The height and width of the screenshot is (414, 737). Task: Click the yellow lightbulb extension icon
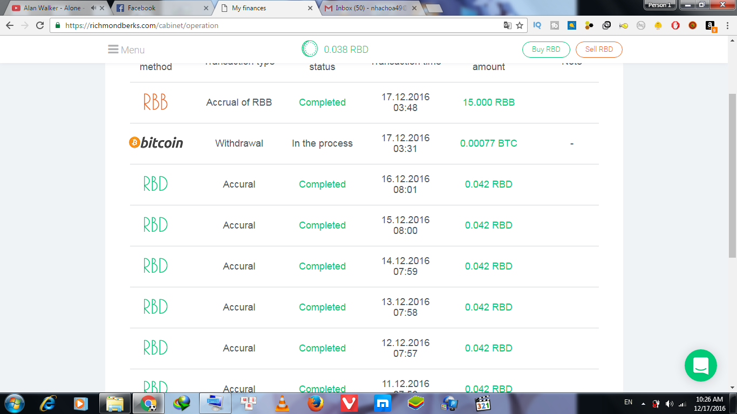pyautogui.click(x=624, y=25)
